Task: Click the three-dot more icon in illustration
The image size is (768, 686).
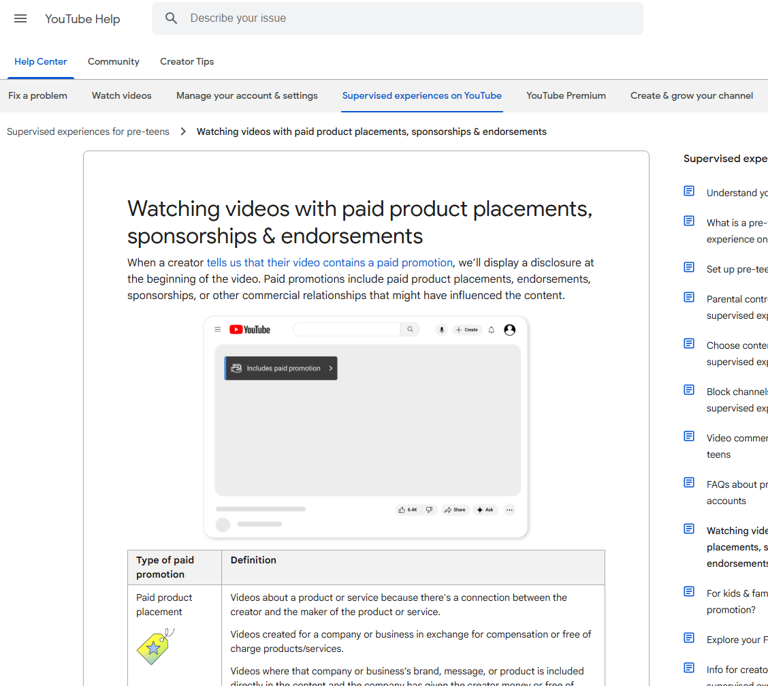Action: coord(509,510)
